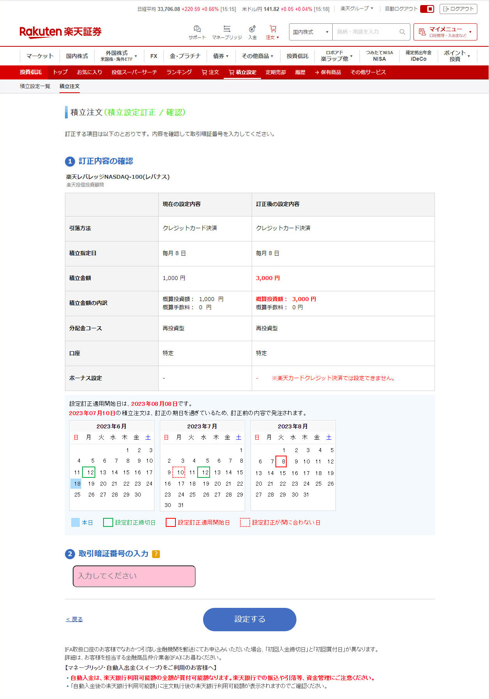Open the マイメニュー dropdown
This screenshot has height=699, width=489.
tap(445, 32)
